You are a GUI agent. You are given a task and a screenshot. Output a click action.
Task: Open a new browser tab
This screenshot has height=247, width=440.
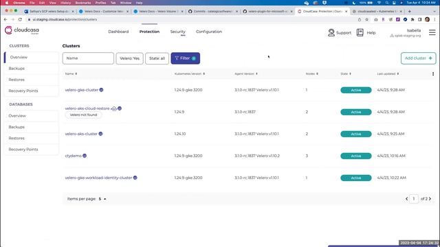(410, 12)
